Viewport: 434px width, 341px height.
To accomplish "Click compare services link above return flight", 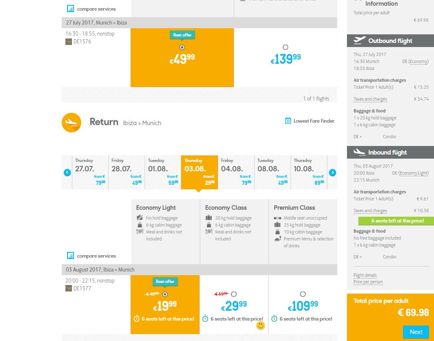I will point(96,256).
